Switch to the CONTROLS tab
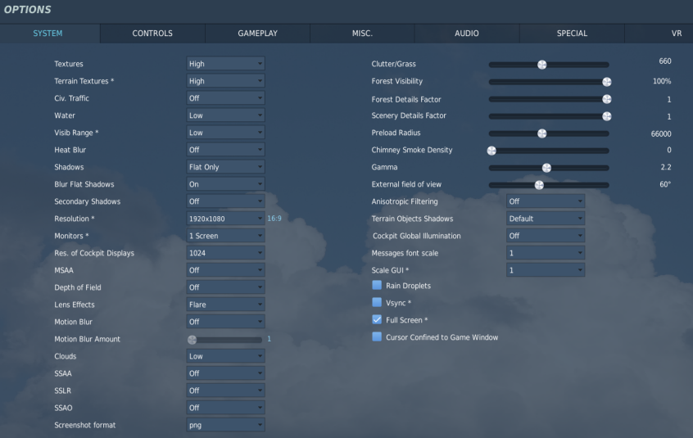 [x=152, y=33]
